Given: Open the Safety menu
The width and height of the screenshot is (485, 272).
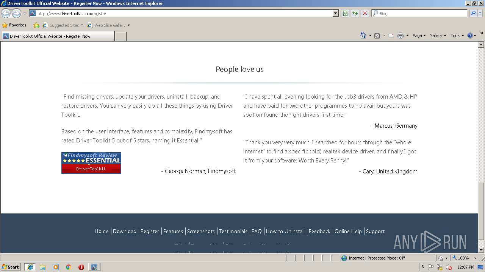Looking at the screenshot, I should (x=438, y=36).
